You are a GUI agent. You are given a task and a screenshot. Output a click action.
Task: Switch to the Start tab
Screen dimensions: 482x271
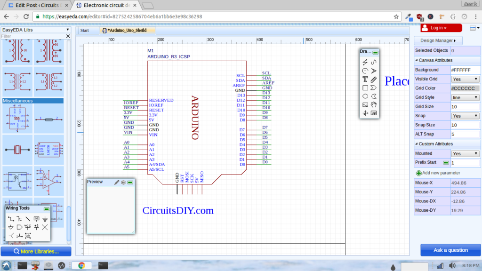tap(85, 31)
